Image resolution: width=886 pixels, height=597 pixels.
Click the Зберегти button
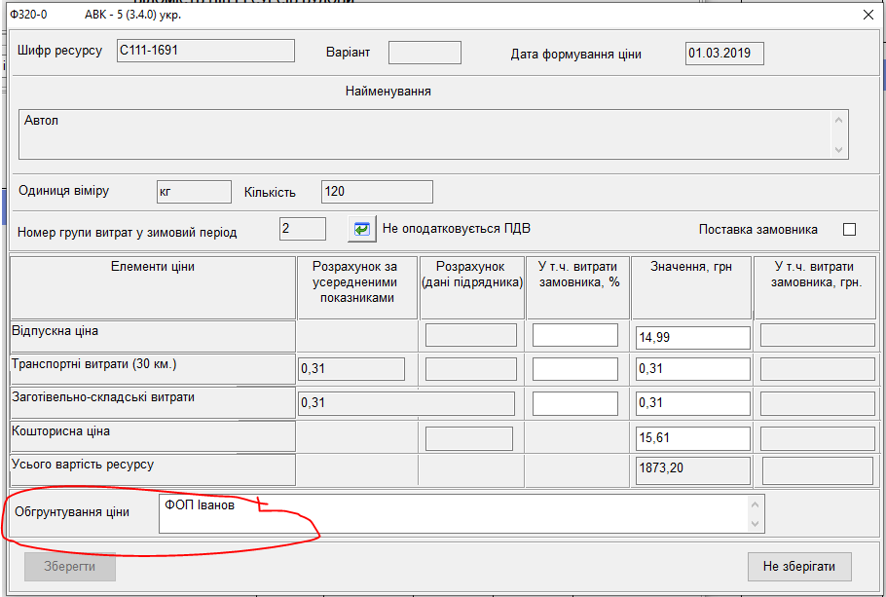(x=70, y=567)
